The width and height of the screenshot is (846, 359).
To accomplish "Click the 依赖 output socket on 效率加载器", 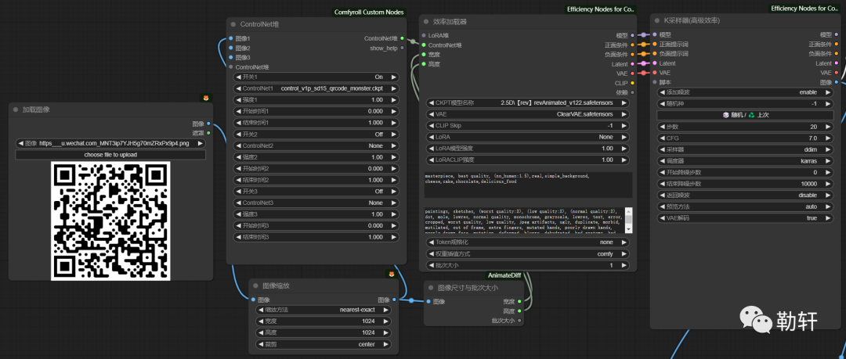I will pyautogui.click(x=632, y=93).
